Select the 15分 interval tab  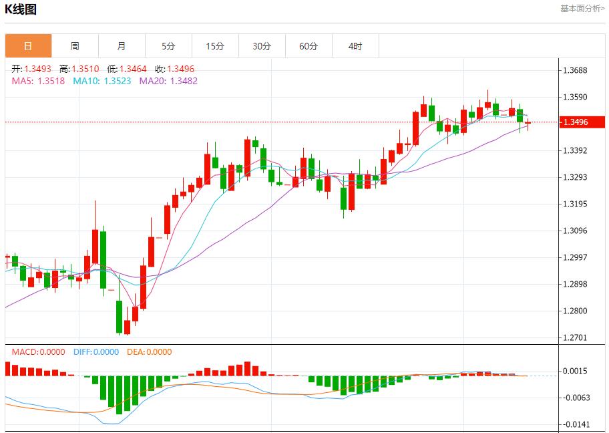point(215,46)
